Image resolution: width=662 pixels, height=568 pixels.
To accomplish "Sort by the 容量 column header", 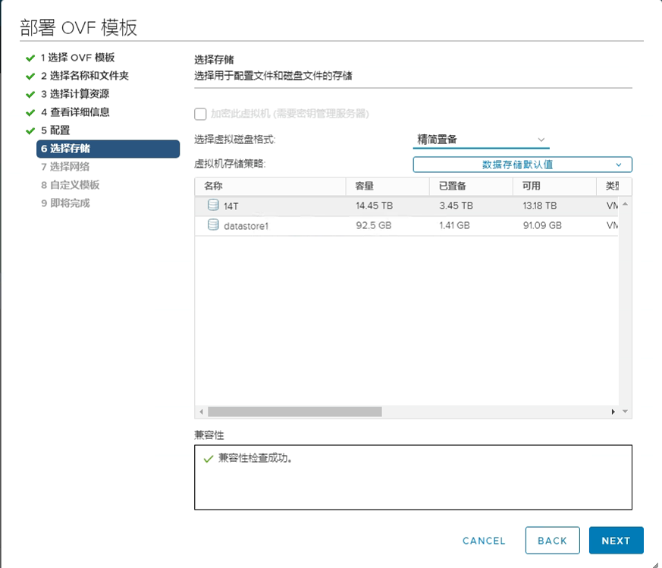I will 364,187.
